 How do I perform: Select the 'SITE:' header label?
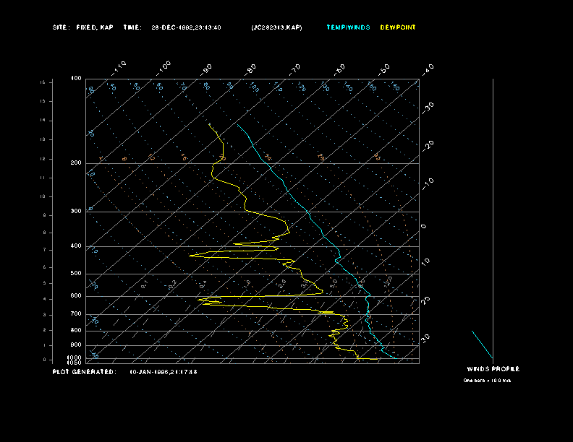click(x=61, y=27)
